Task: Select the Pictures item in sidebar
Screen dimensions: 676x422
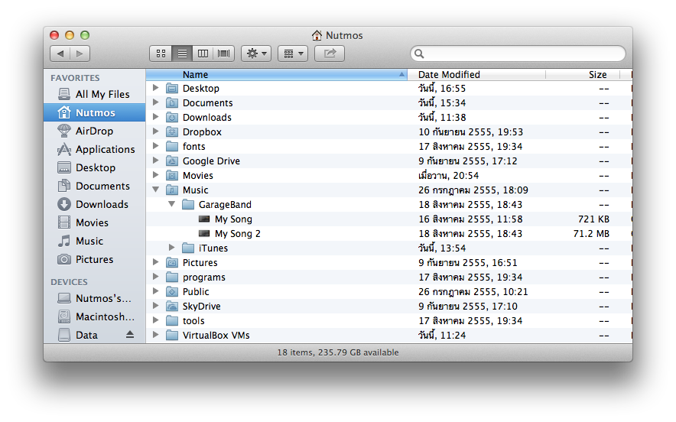Action: [94, 259]
